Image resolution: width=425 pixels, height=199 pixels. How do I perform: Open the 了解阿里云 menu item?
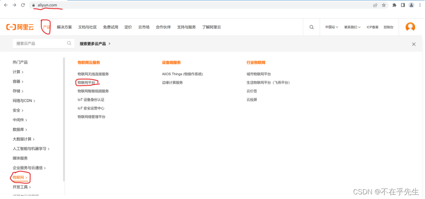[x=212, y=27]
